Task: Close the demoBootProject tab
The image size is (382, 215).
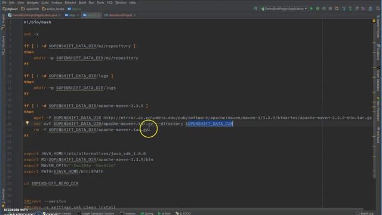Action: [x=134, y=15]
